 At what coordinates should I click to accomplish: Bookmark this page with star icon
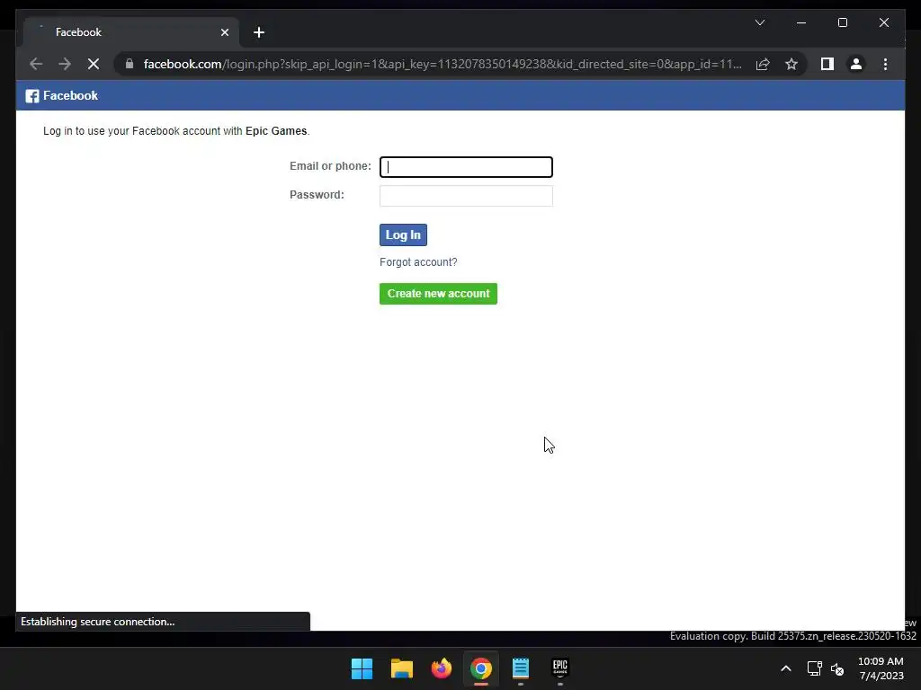click(x=791, y=64)
